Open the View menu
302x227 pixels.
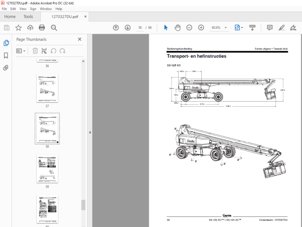click(x=23, y=9)
